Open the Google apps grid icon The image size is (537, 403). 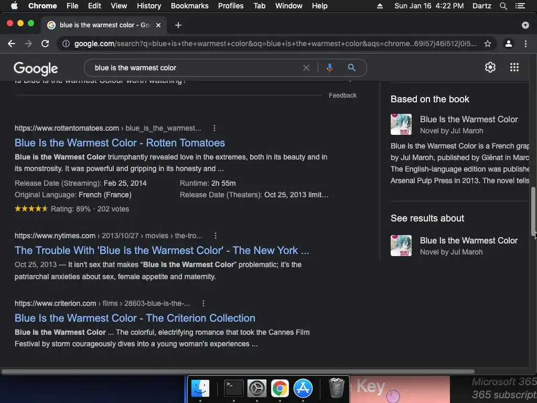click(x=514, y=67)
